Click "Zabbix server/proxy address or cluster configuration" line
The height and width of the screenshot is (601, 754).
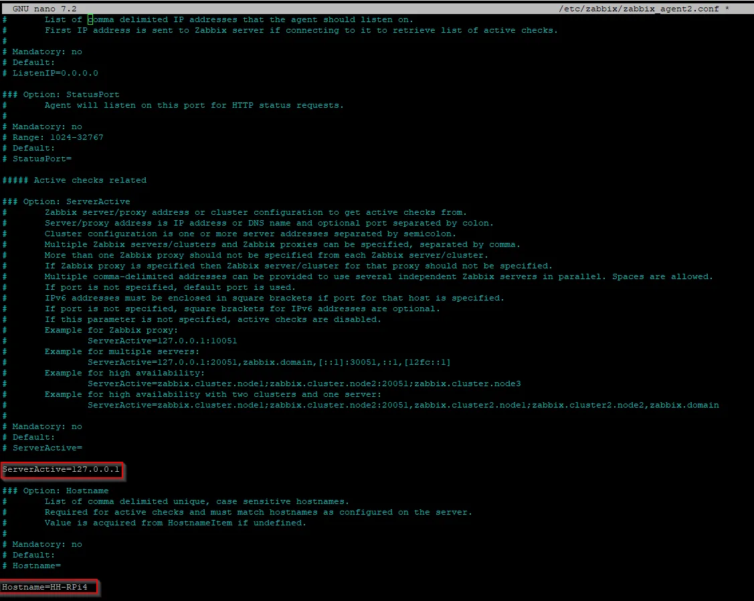[x=256, y=212]
